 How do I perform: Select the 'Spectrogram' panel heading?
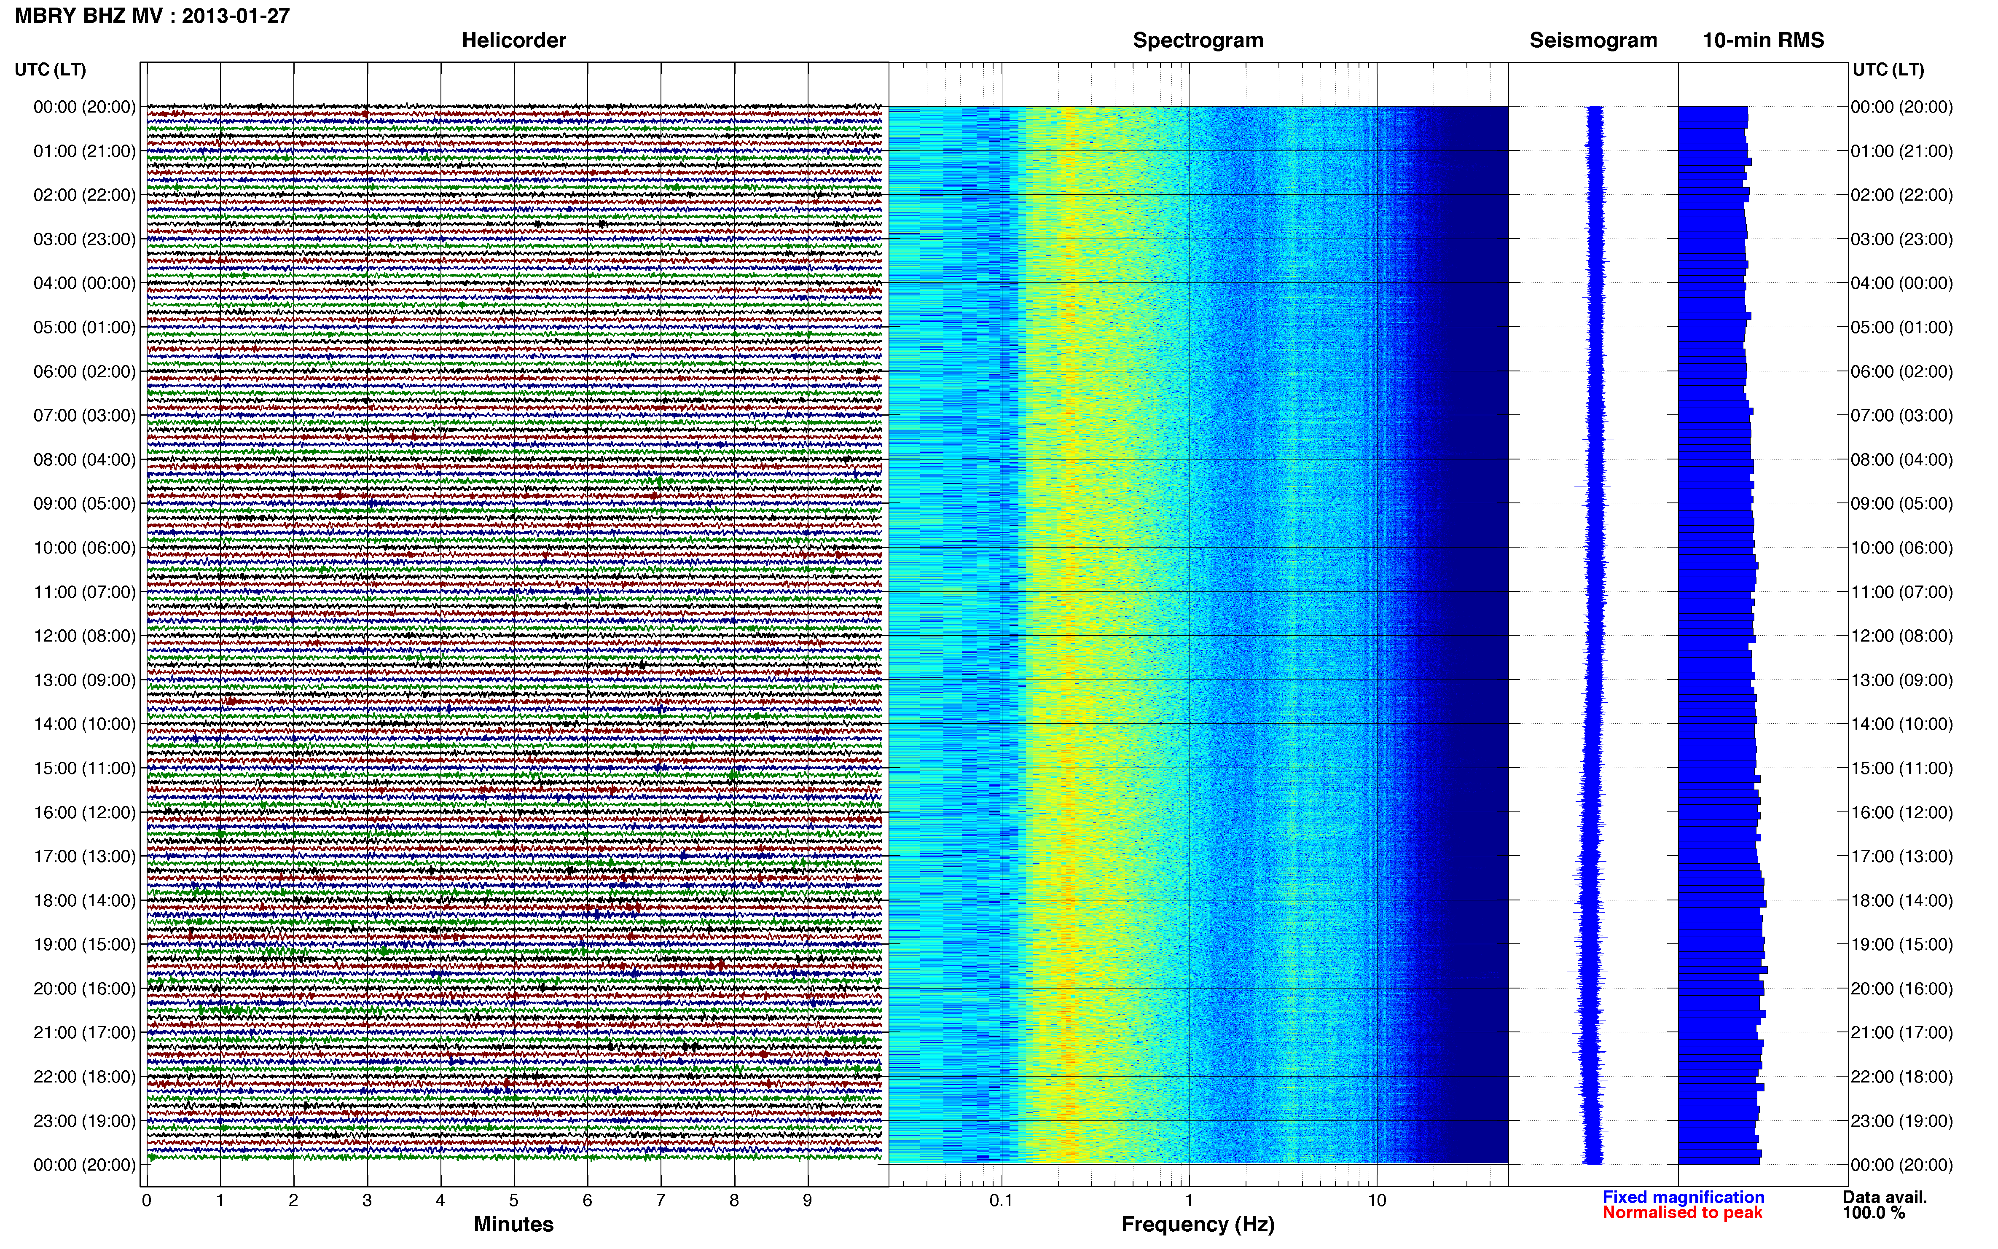[x=1198, y=40]
